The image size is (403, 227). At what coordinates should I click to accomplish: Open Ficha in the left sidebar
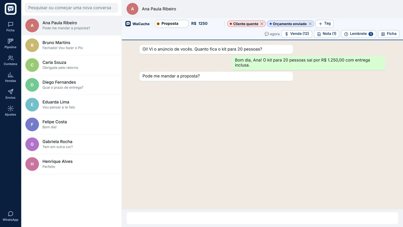point(11,27)
